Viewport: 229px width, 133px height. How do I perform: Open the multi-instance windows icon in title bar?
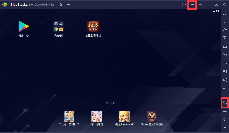[68, 5]
